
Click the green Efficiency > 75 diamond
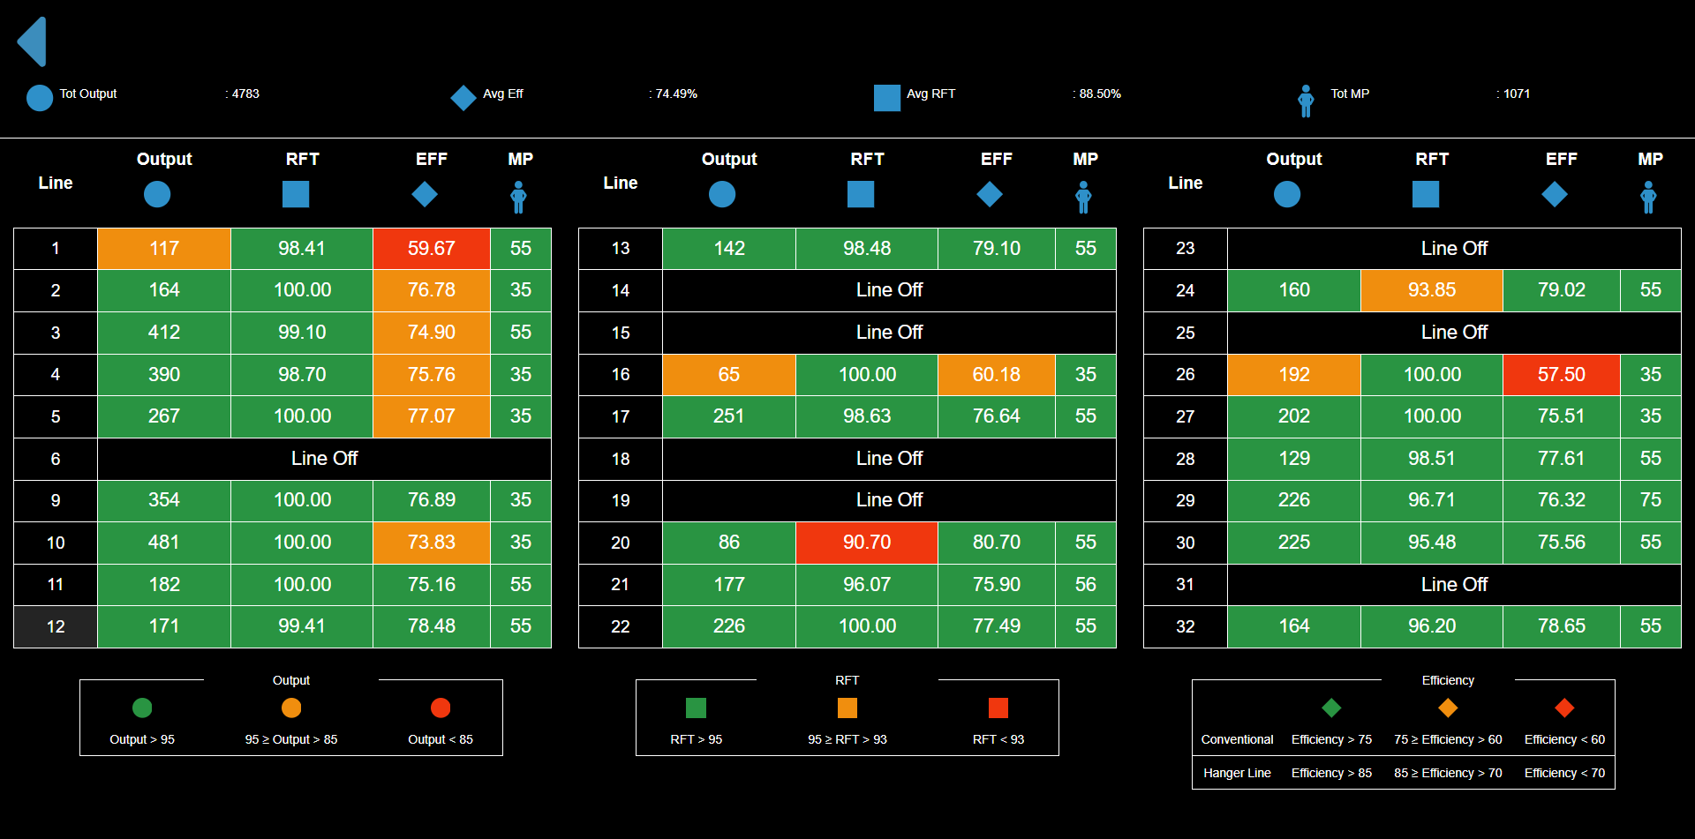click(x=1331, y=708)
